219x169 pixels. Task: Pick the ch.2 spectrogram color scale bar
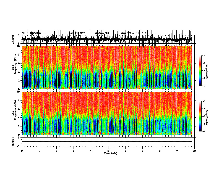click(200, 116)
